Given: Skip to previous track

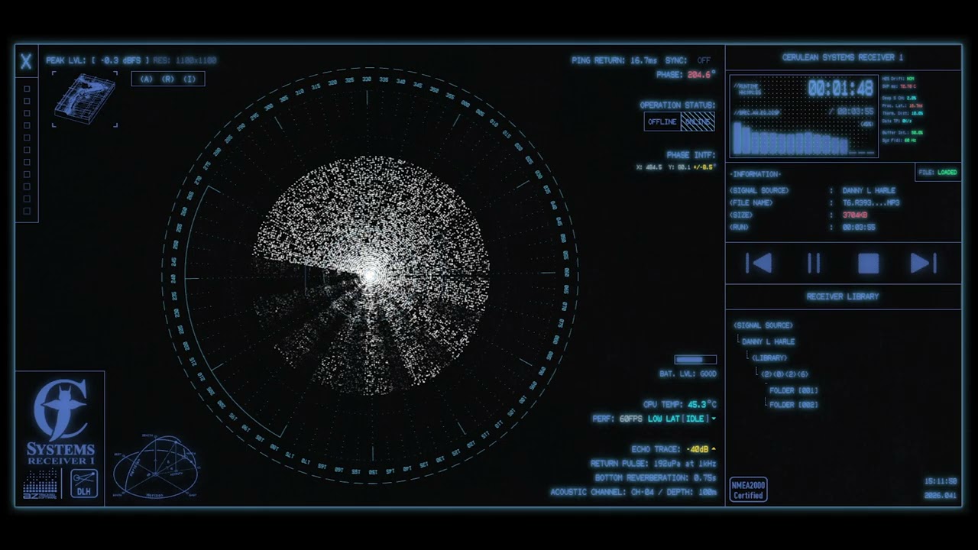Looking at the screenshot, I should point(759,264).
